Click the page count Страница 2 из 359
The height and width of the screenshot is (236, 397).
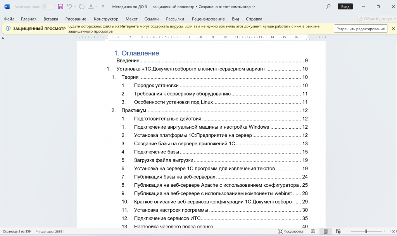[17, 231]
